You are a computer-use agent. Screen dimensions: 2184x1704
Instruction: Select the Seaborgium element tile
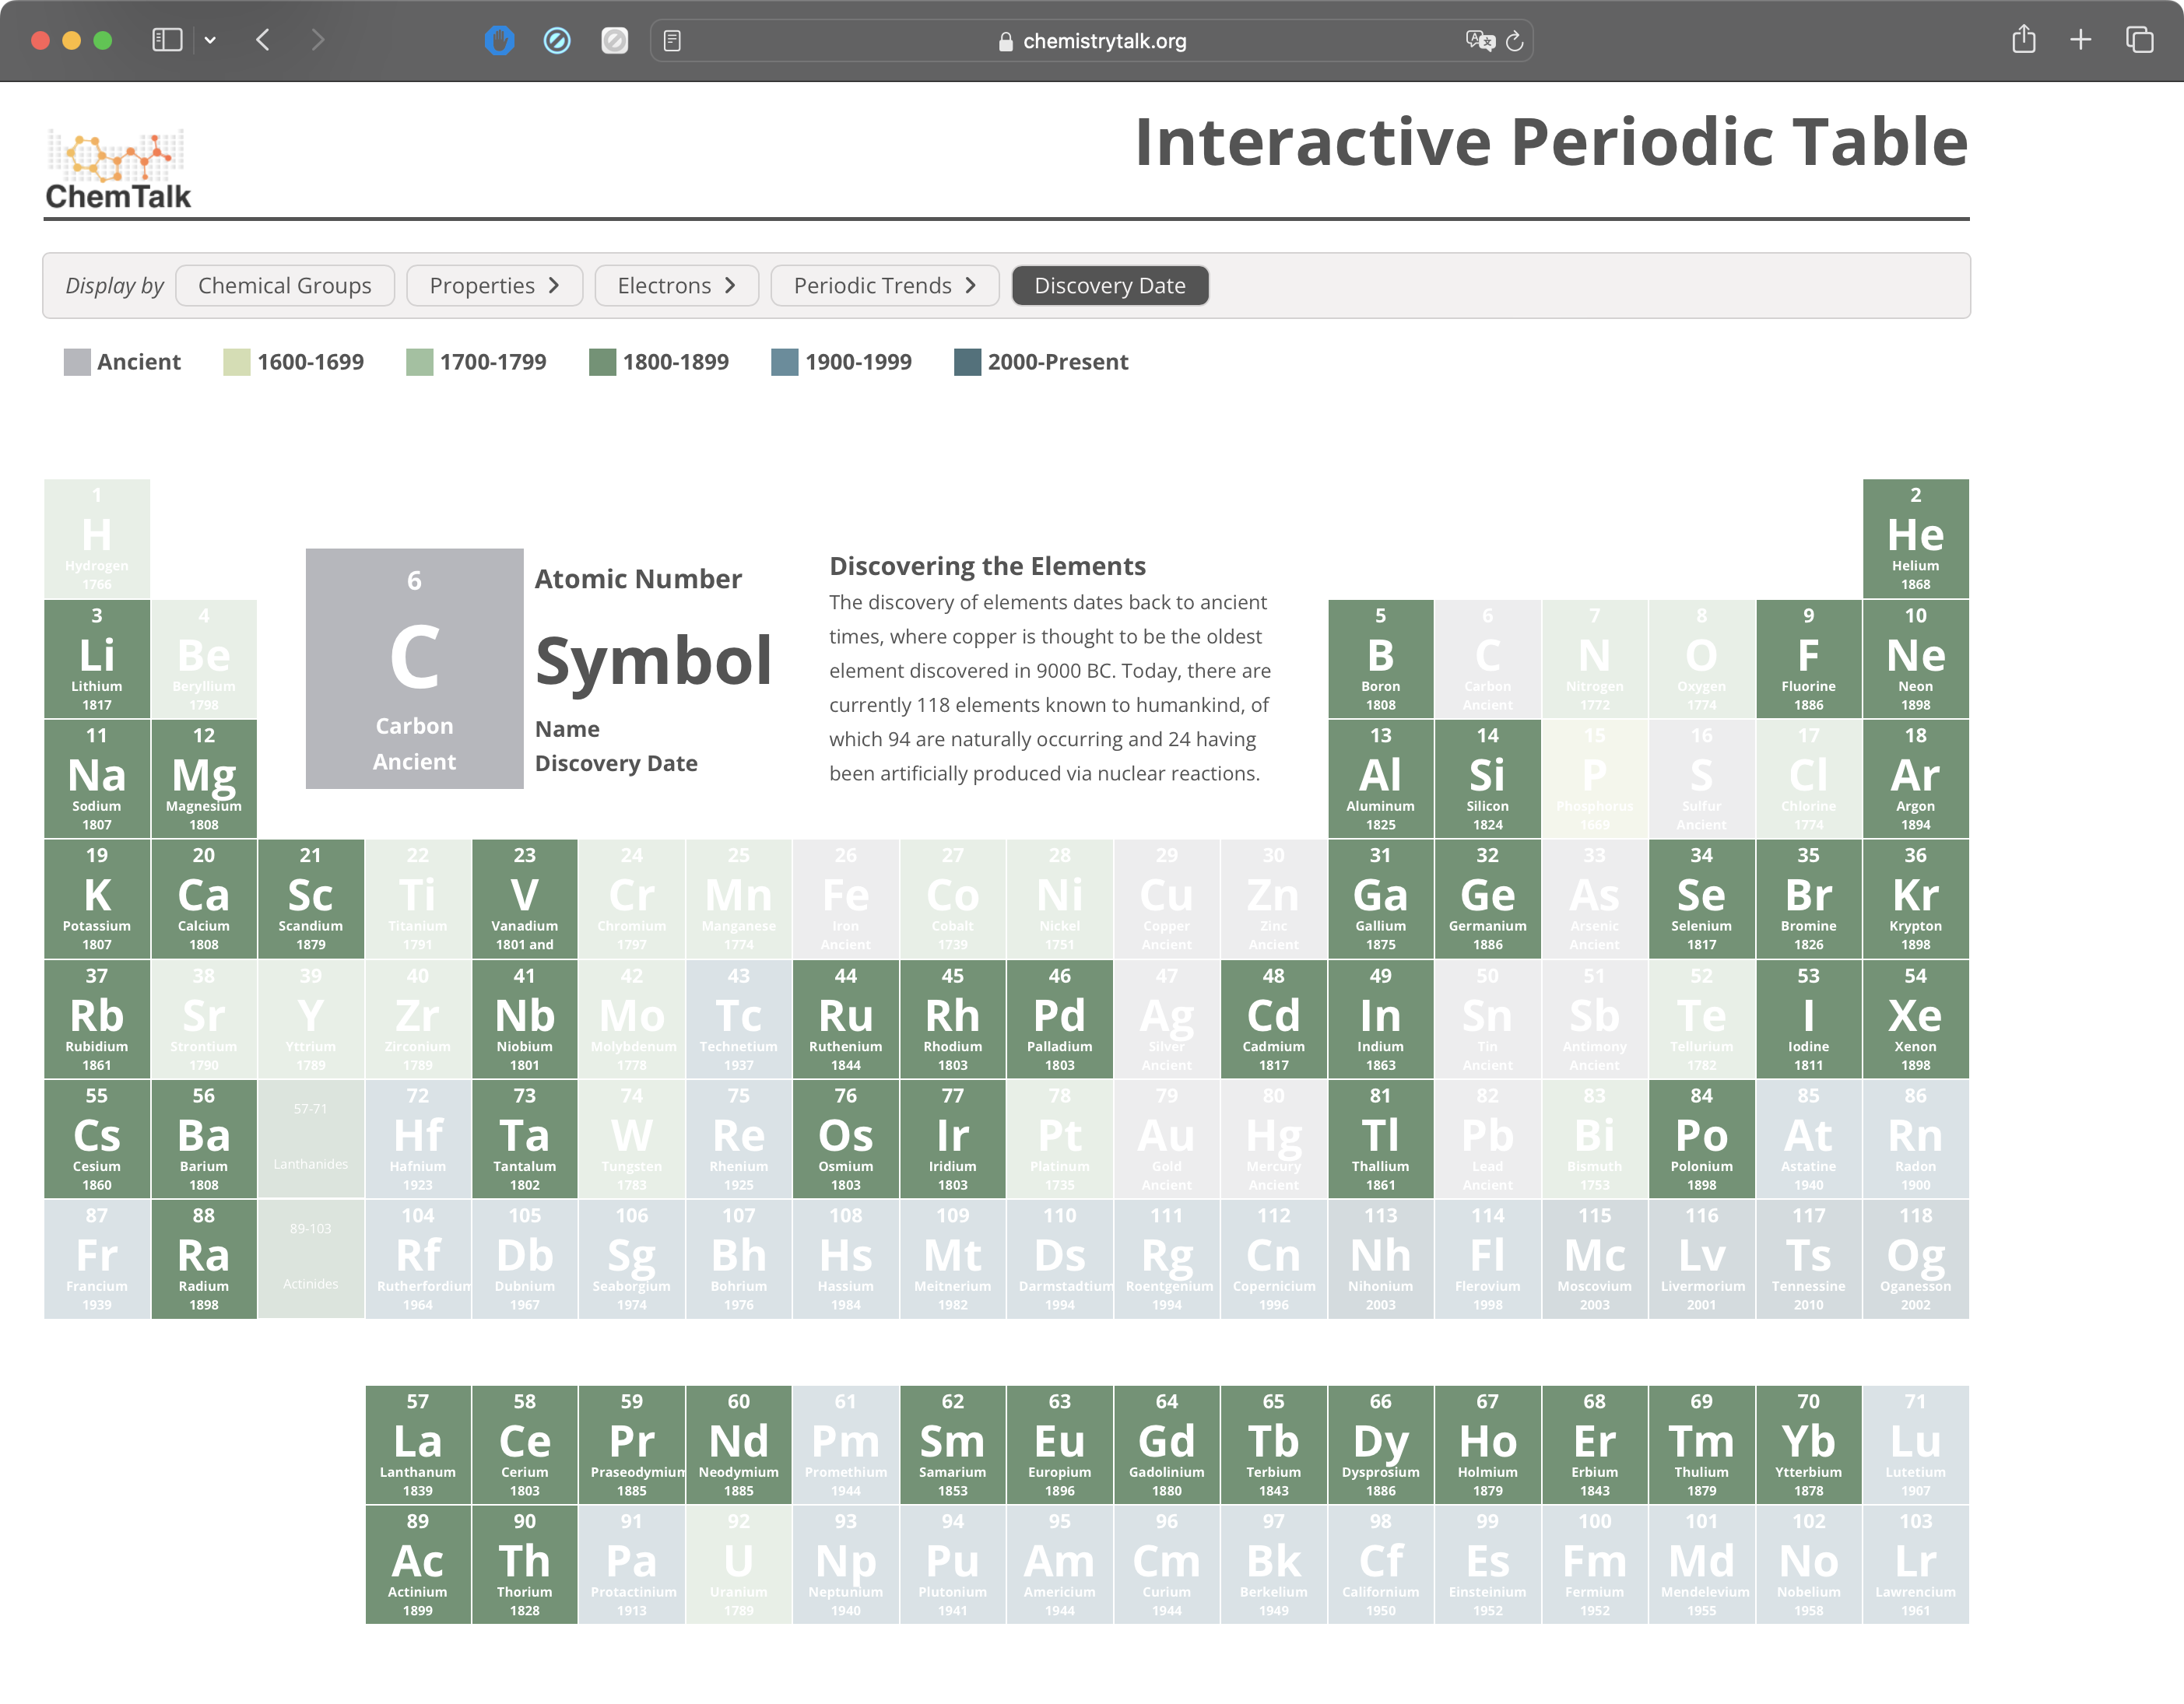coord(632,1259)
